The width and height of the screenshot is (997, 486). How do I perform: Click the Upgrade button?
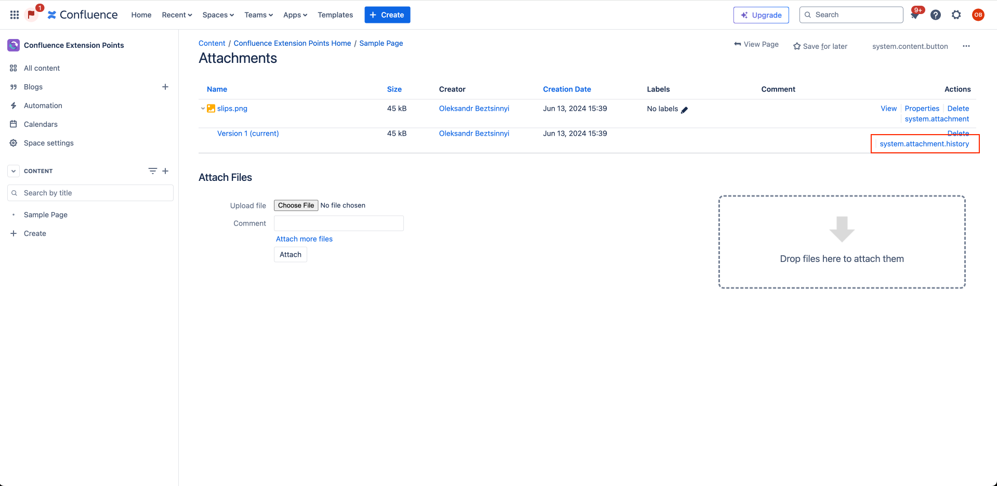(761, 15)
